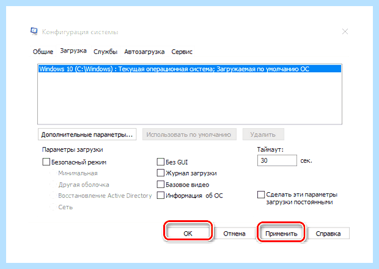This screenshot has width=379, height=269.
Task: Check the Базовое видео option
Action: (161, 185)
